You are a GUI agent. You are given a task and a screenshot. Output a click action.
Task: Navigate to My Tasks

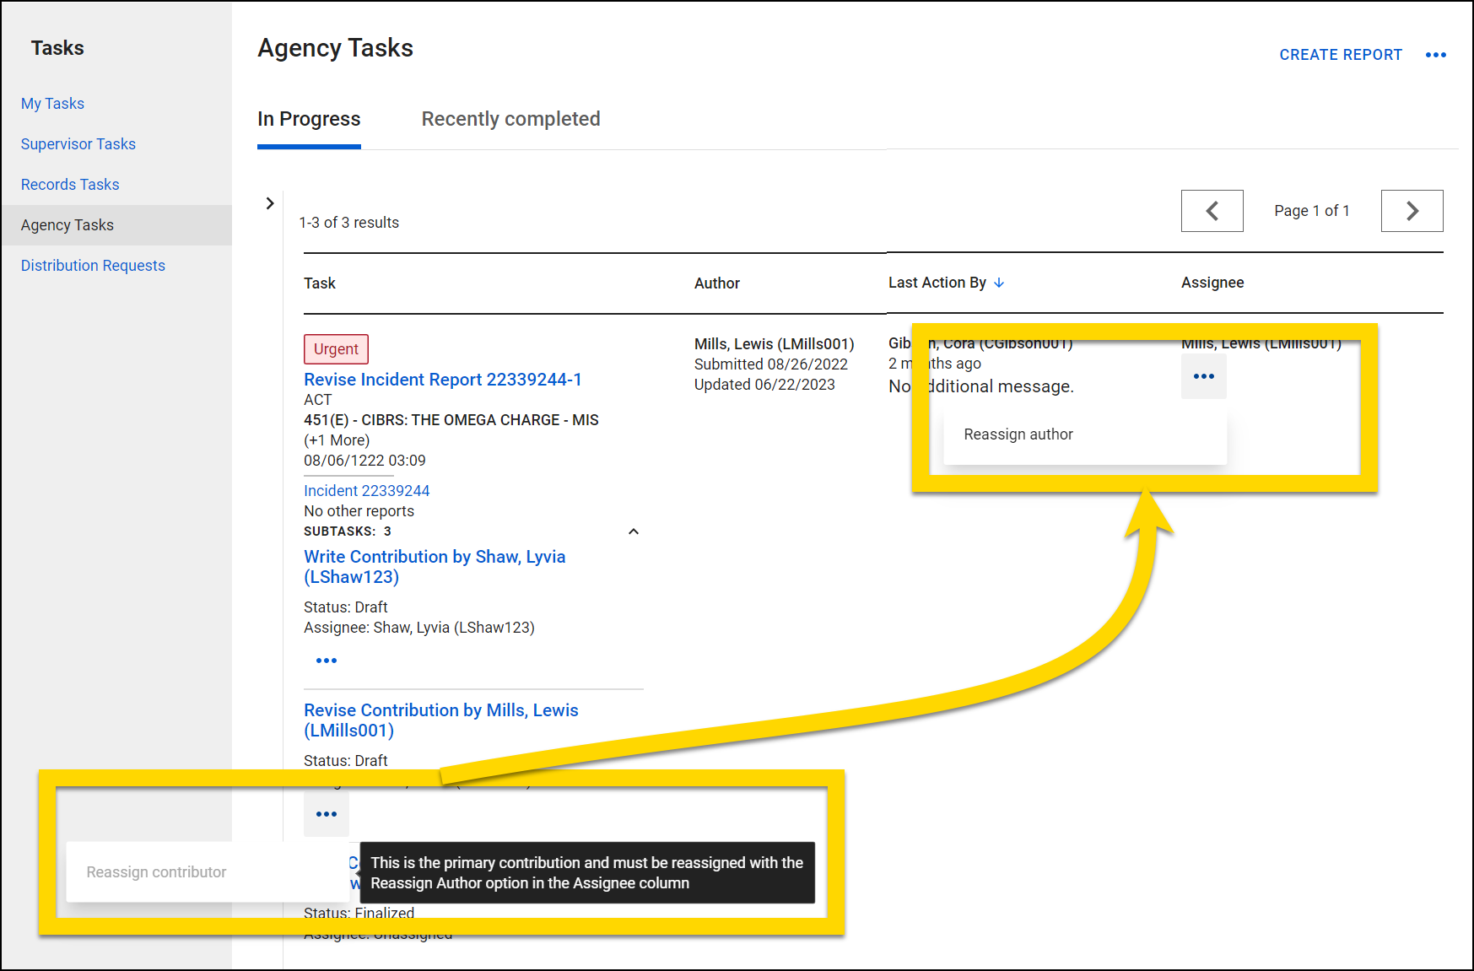pyautogui.click(x=52, y=103)
